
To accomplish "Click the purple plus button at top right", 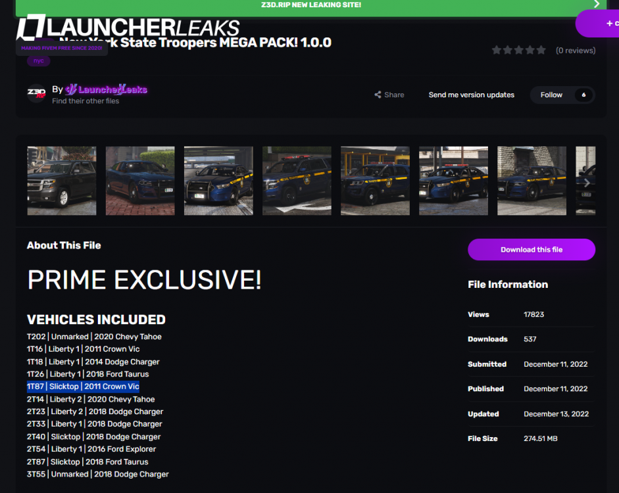I will (x=600, y=24).
